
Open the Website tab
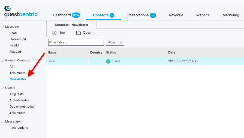coord(203,15)
